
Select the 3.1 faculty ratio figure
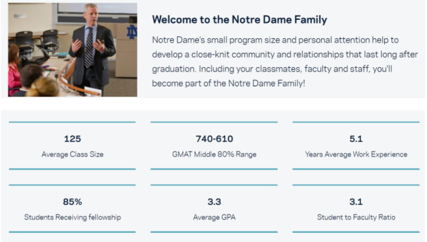click(x=355, y=202)
